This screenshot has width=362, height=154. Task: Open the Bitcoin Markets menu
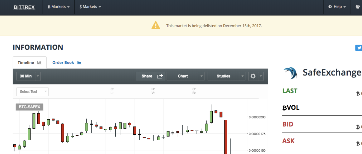58,7
